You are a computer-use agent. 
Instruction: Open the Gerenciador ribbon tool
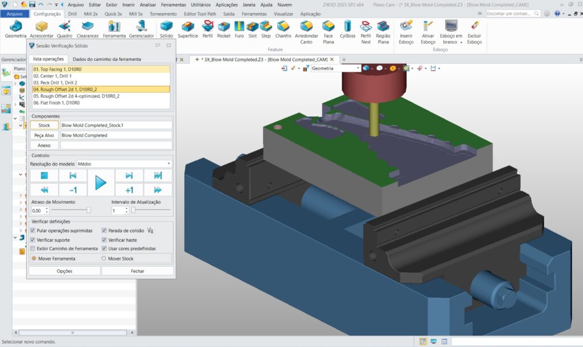(x=141, y=29)
